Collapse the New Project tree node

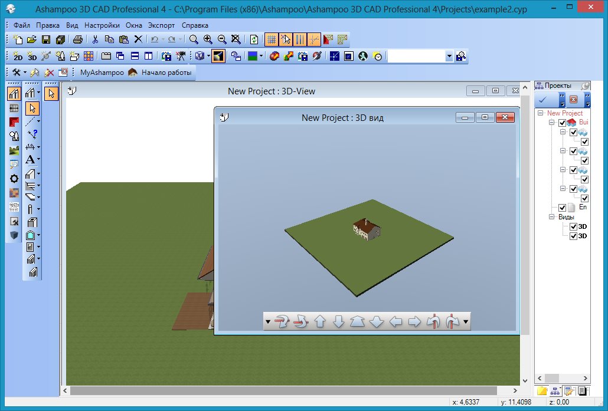point(541,113)
